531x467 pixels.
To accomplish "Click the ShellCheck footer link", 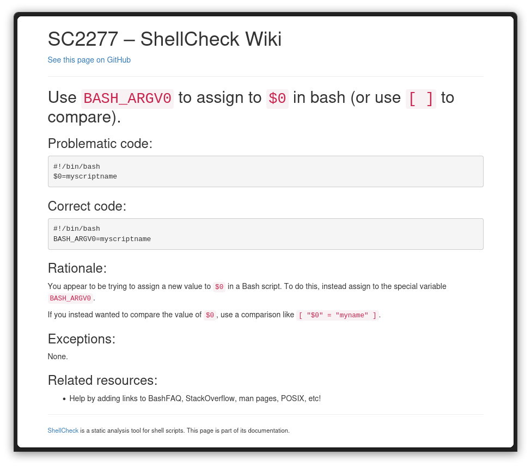I will coord(63,431).
